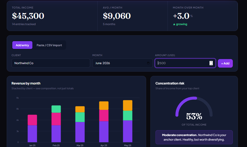Click the purple segment of Jan 25 bar

click(x=32, y=134)
